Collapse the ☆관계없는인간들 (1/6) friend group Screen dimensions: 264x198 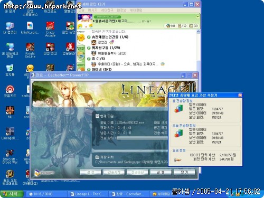coord(89,37)
